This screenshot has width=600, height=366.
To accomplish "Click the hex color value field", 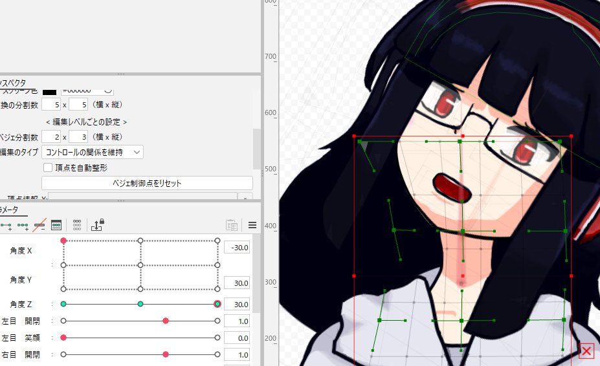I will (x=87, y=91).
